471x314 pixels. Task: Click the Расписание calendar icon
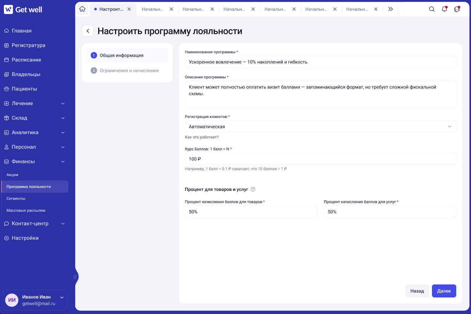coord(6,60)
